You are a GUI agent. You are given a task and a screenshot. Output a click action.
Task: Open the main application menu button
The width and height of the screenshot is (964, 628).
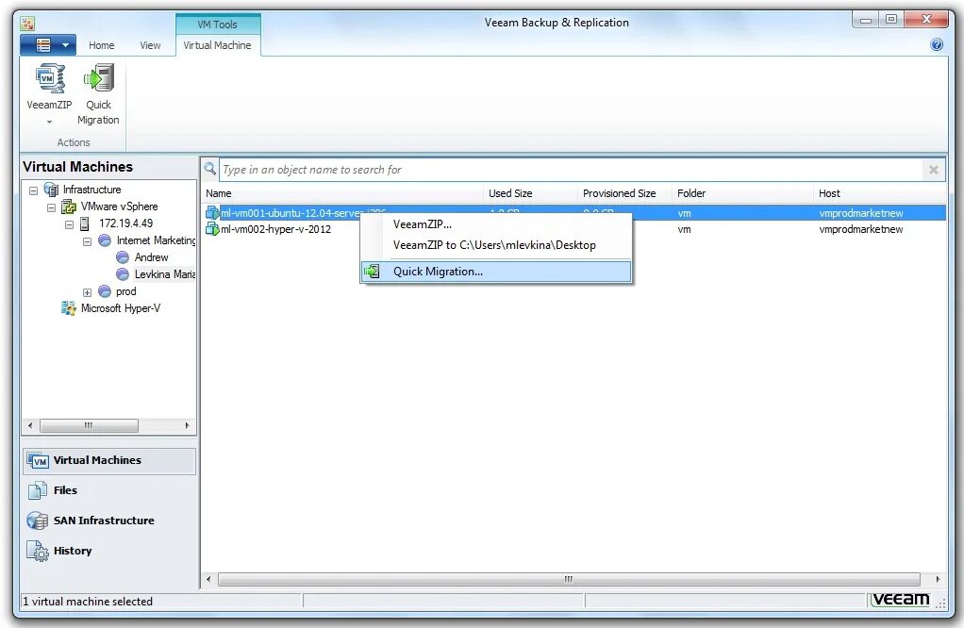coord(48,45)
